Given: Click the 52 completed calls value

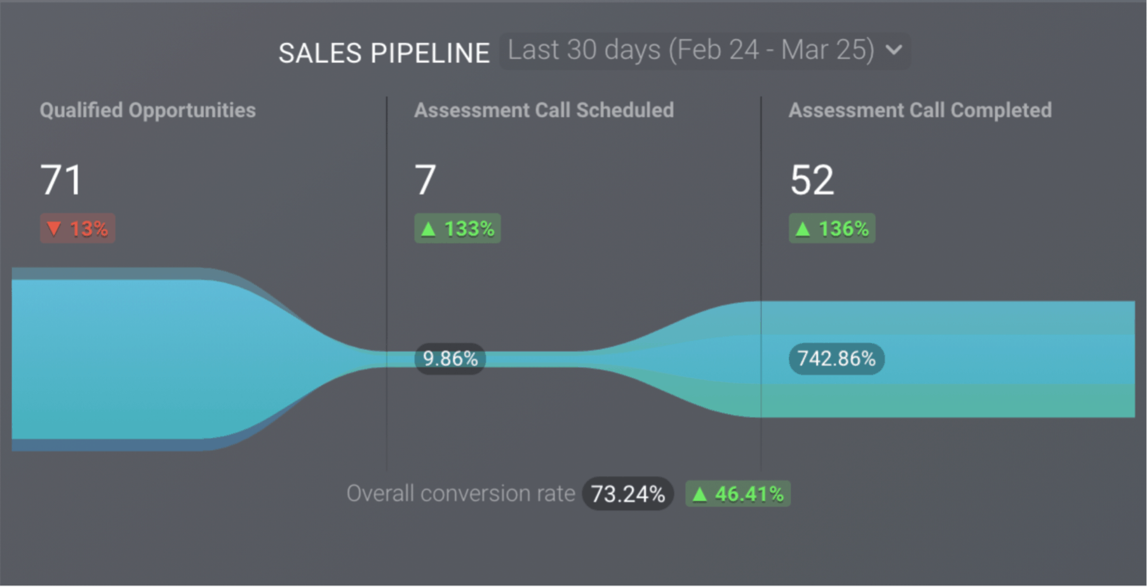Looking at the screenshot, I should [x=812, y=180].
